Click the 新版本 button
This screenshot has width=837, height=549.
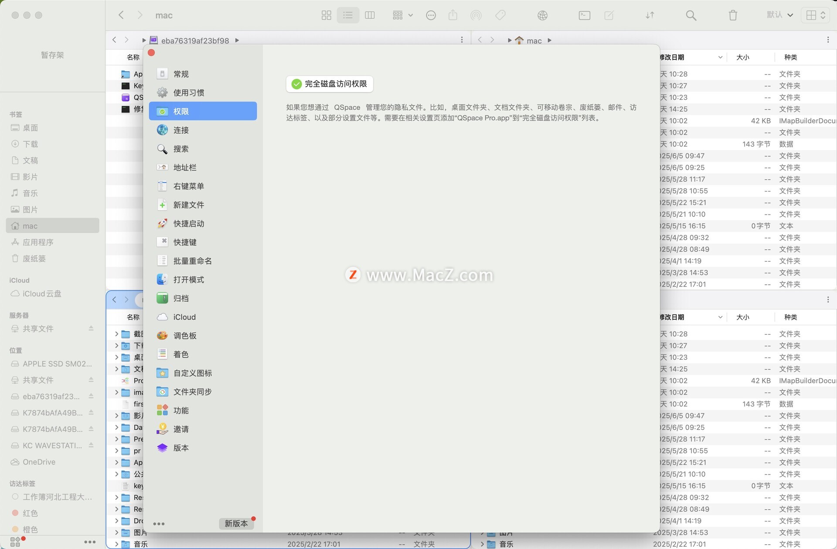(236, 523)
